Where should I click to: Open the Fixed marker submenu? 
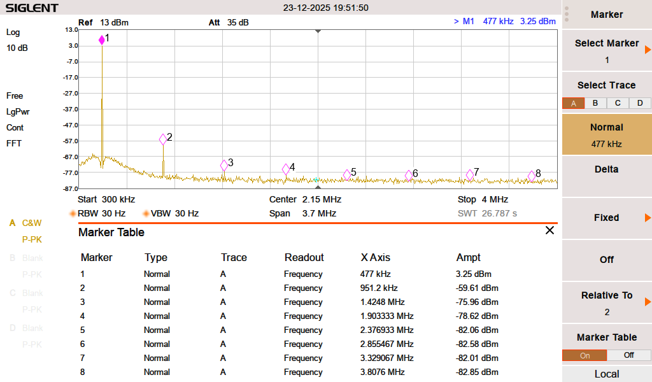tap(607, 218)
